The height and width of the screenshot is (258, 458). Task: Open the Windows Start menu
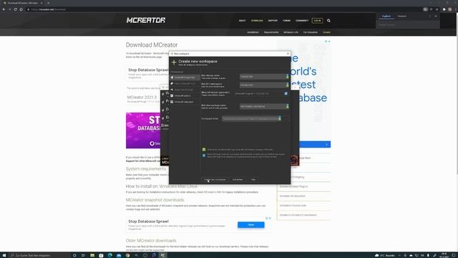point(4,255)
